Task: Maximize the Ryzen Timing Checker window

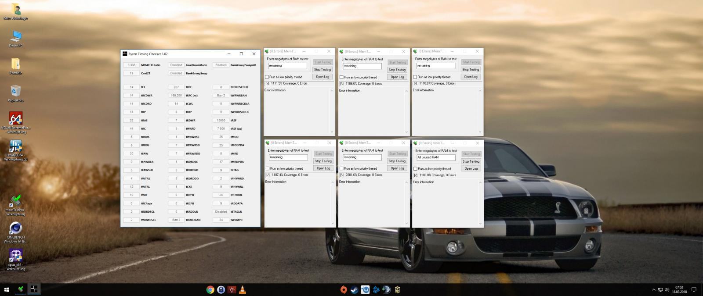Action: tap(241, 54)
